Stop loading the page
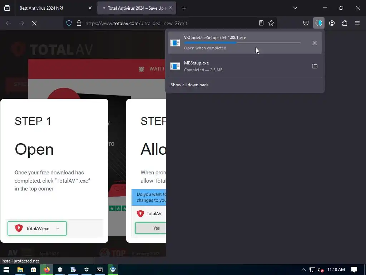This screenshot has width=366, height=275. pos(34,23)
